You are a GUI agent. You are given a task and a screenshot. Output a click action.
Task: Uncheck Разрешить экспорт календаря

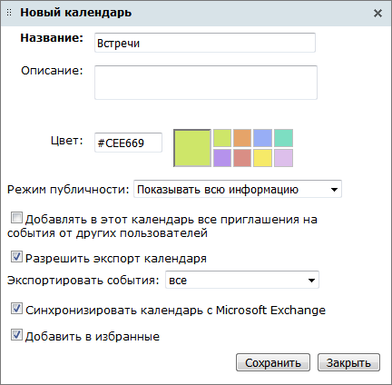pos(16,257)
